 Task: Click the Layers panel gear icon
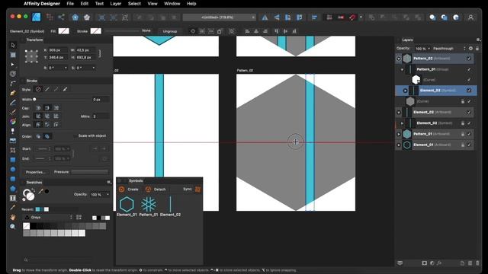click(x=470, y=49)
